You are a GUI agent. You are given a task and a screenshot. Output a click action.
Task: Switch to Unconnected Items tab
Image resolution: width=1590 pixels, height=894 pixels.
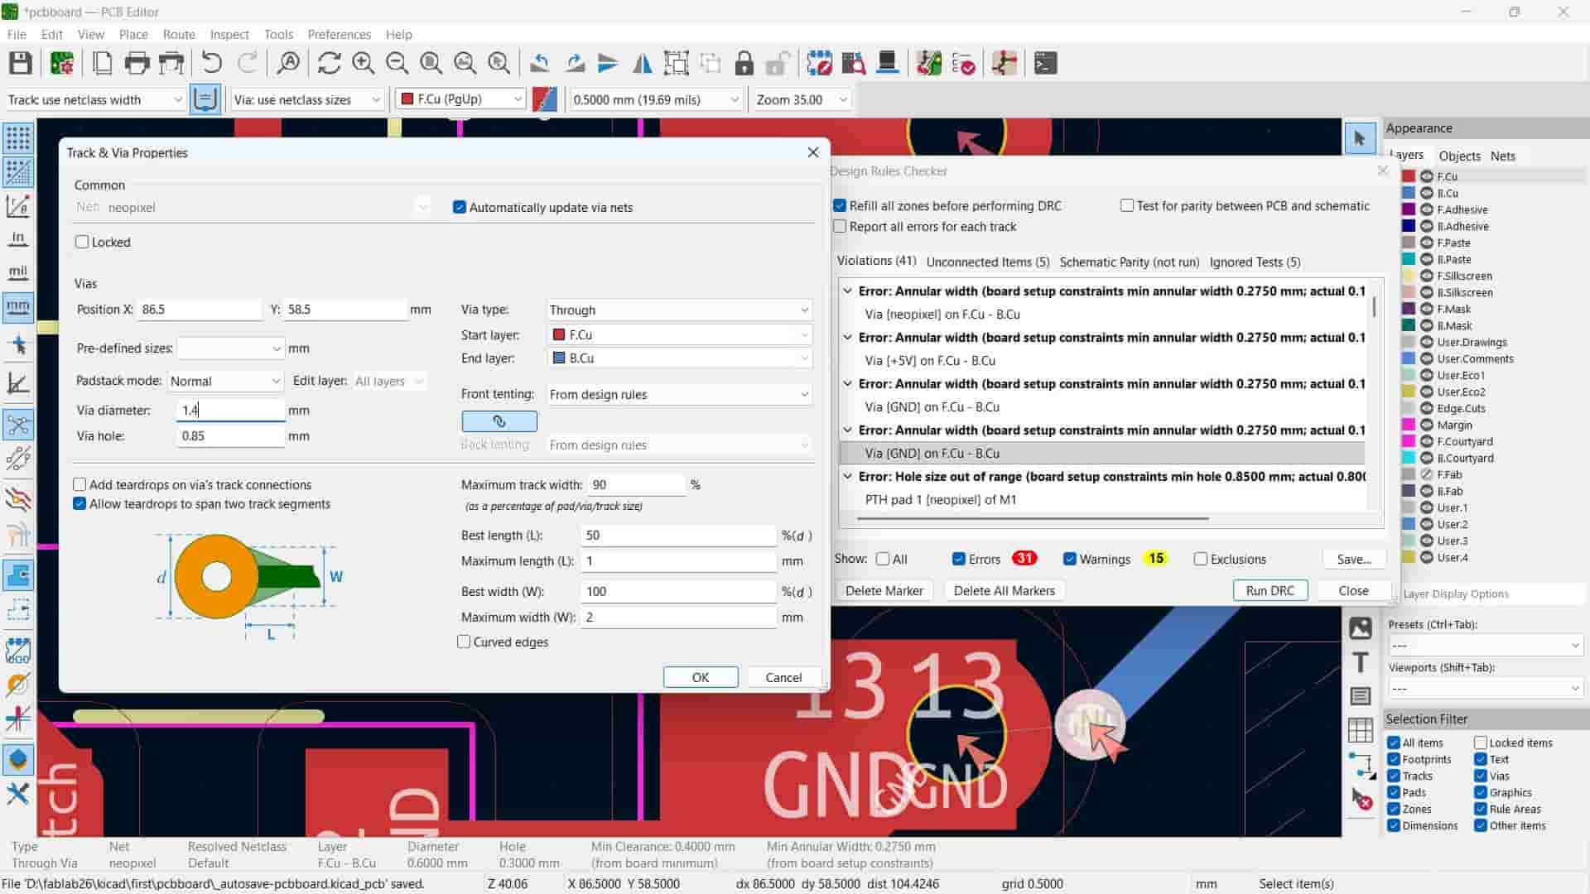pyautogui.click(x=987, y=262)
